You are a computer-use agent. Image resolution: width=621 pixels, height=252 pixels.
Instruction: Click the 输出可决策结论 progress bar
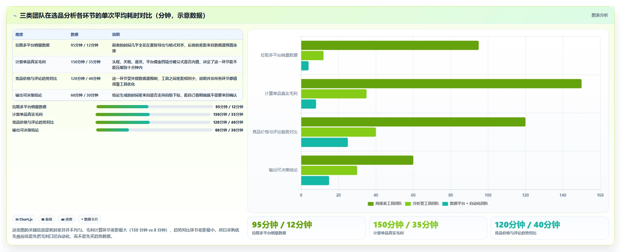(154, 130)
